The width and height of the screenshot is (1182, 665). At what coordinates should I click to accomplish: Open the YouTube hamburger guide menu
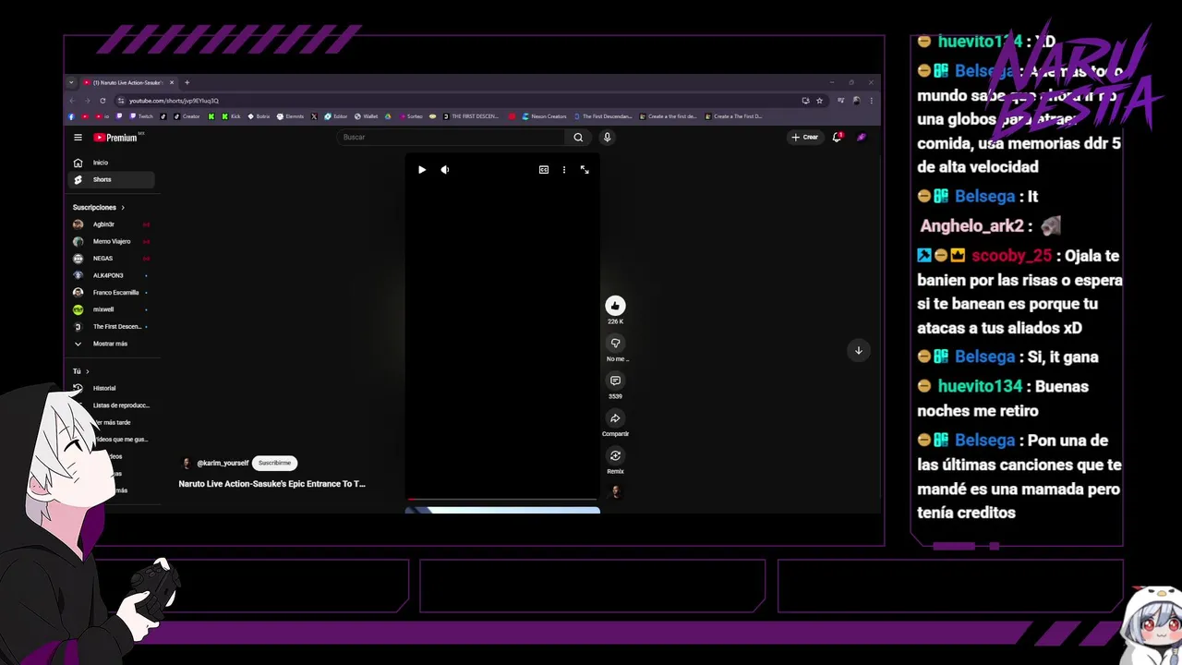click(x=78, y=138)
